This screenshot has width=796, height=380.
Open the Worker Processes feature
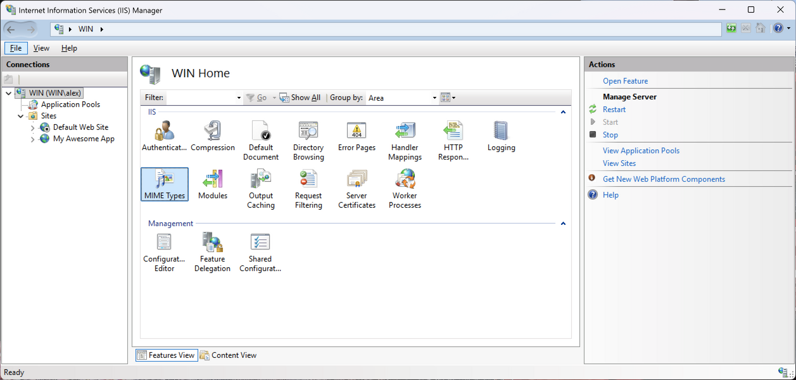(x=405, y=189)
